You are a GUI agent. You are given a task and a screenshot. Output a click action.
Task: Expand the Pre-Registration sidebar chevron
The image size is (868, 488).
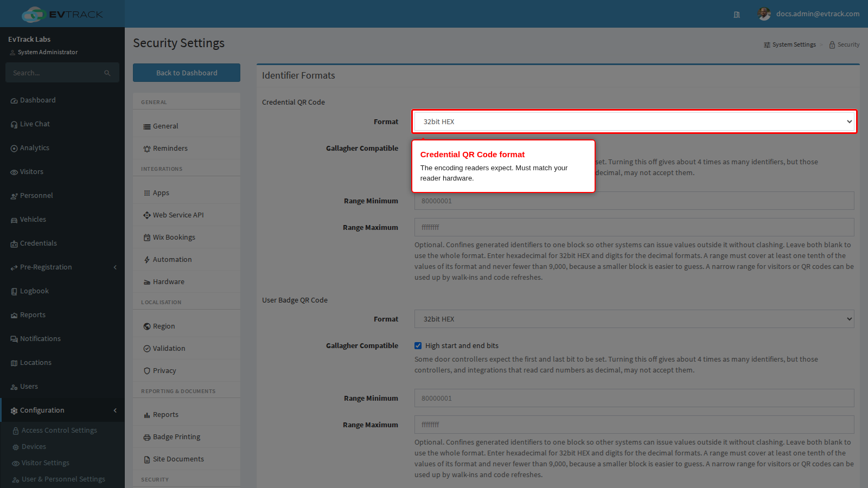click(x=115, y=267)
